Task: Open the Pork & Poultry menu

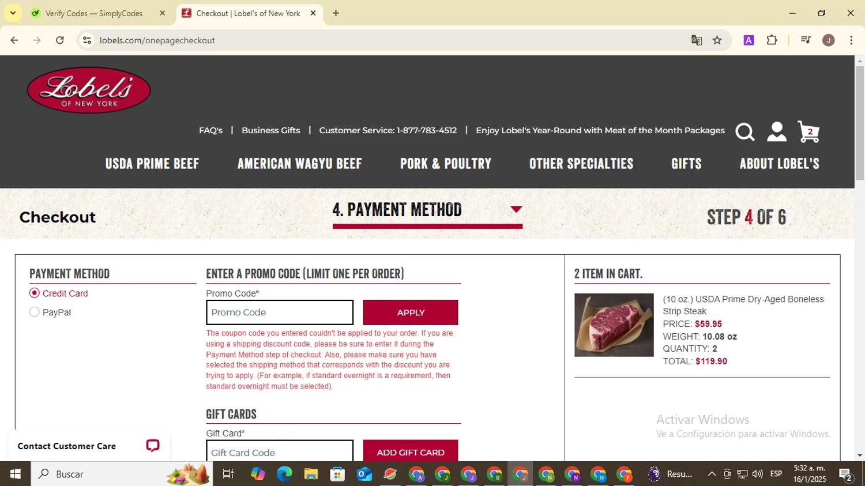Action: 446,164
